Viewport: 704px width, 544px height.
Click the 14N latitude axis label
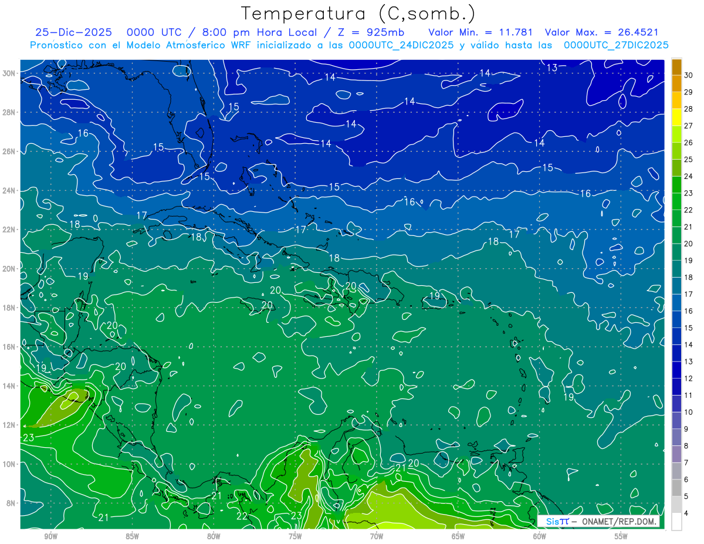(9, 386)
